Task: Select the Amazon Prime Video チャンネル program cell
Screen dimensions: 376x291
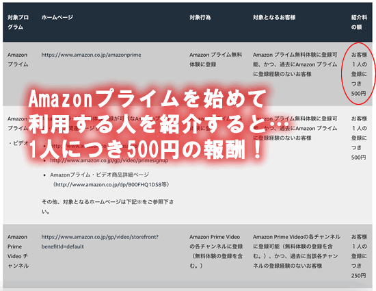Action: (x=18, y=251)
